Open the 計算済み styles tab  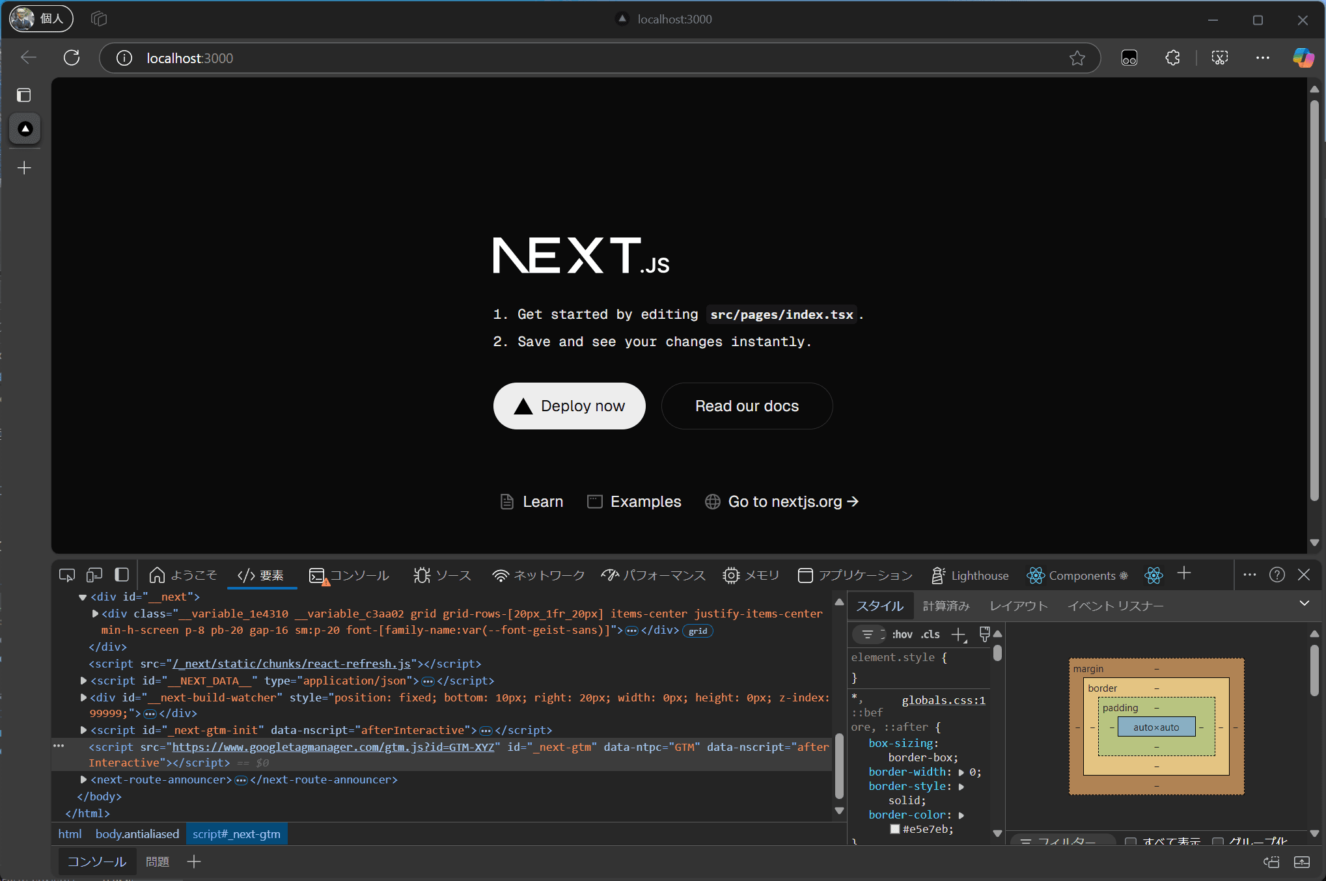pos(946,606)
